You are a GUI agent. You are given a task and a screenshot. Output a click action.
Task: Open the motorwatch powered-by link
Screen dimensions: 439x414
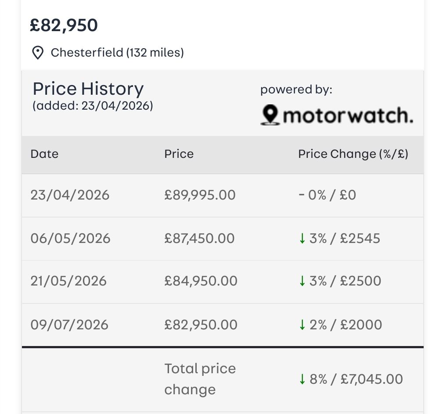tap(337, 115)
